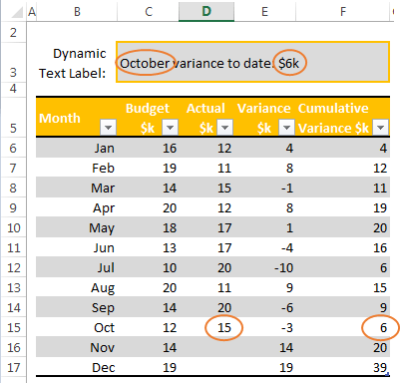Screen dimensions: 400x383
Task: Open the Actual $k filter dropdown
Action: (225, 128)
